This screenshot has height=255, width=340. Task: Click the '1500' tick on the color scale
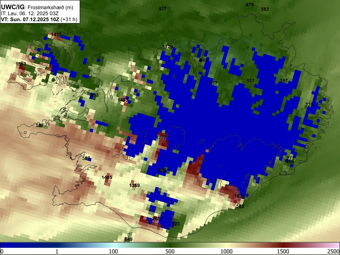(283, 251)
